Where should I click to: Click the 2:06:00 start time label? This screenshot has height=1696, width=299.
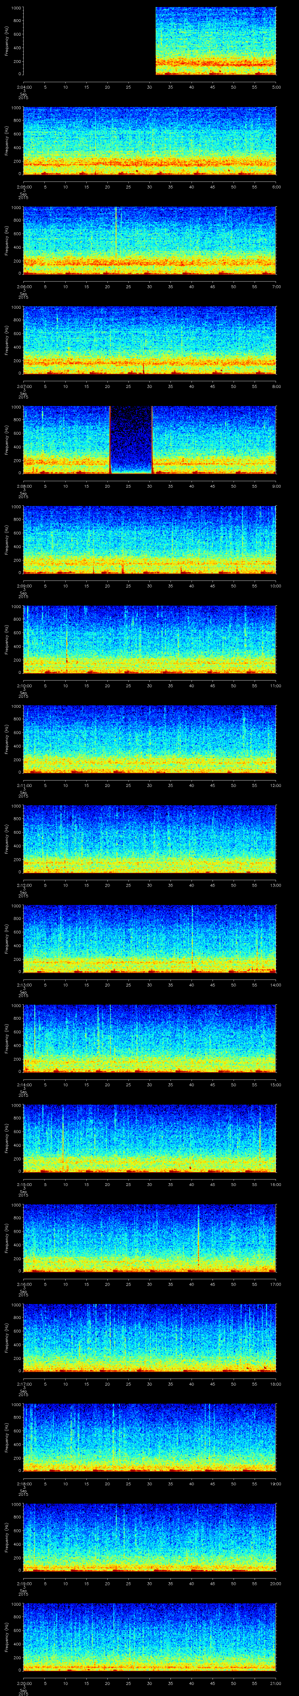(x=24, y=286)
